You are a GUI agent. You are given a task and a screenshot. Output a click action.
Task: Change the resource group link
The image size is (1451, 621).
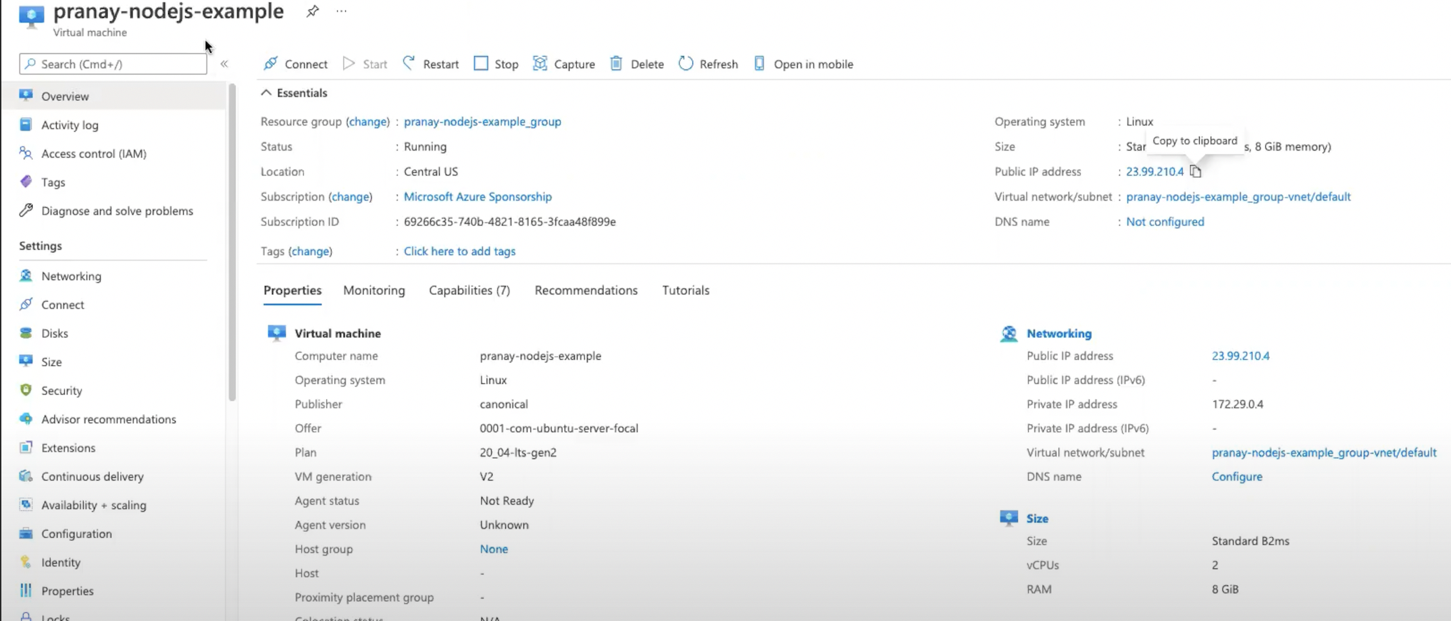click(x=368, y=122)
